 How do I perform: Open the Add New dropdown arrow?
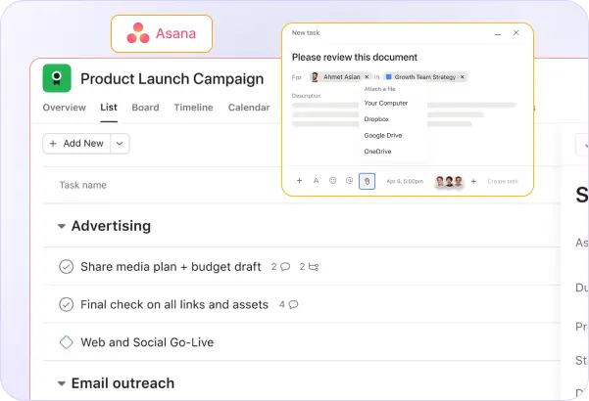pos(120,144)
